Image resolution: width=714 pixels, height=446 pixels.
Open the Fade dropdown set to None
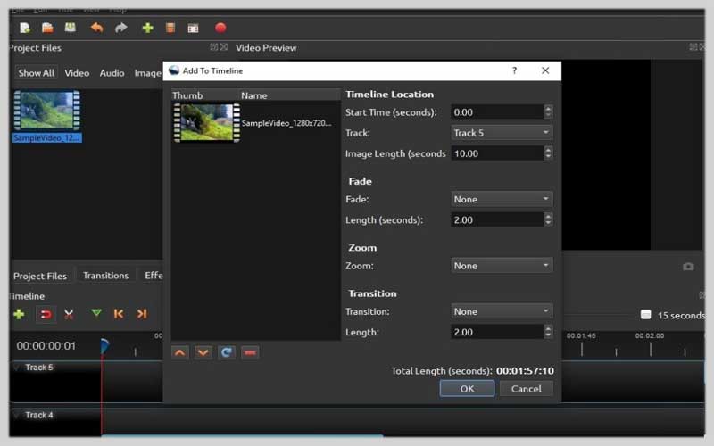(502, 199)
